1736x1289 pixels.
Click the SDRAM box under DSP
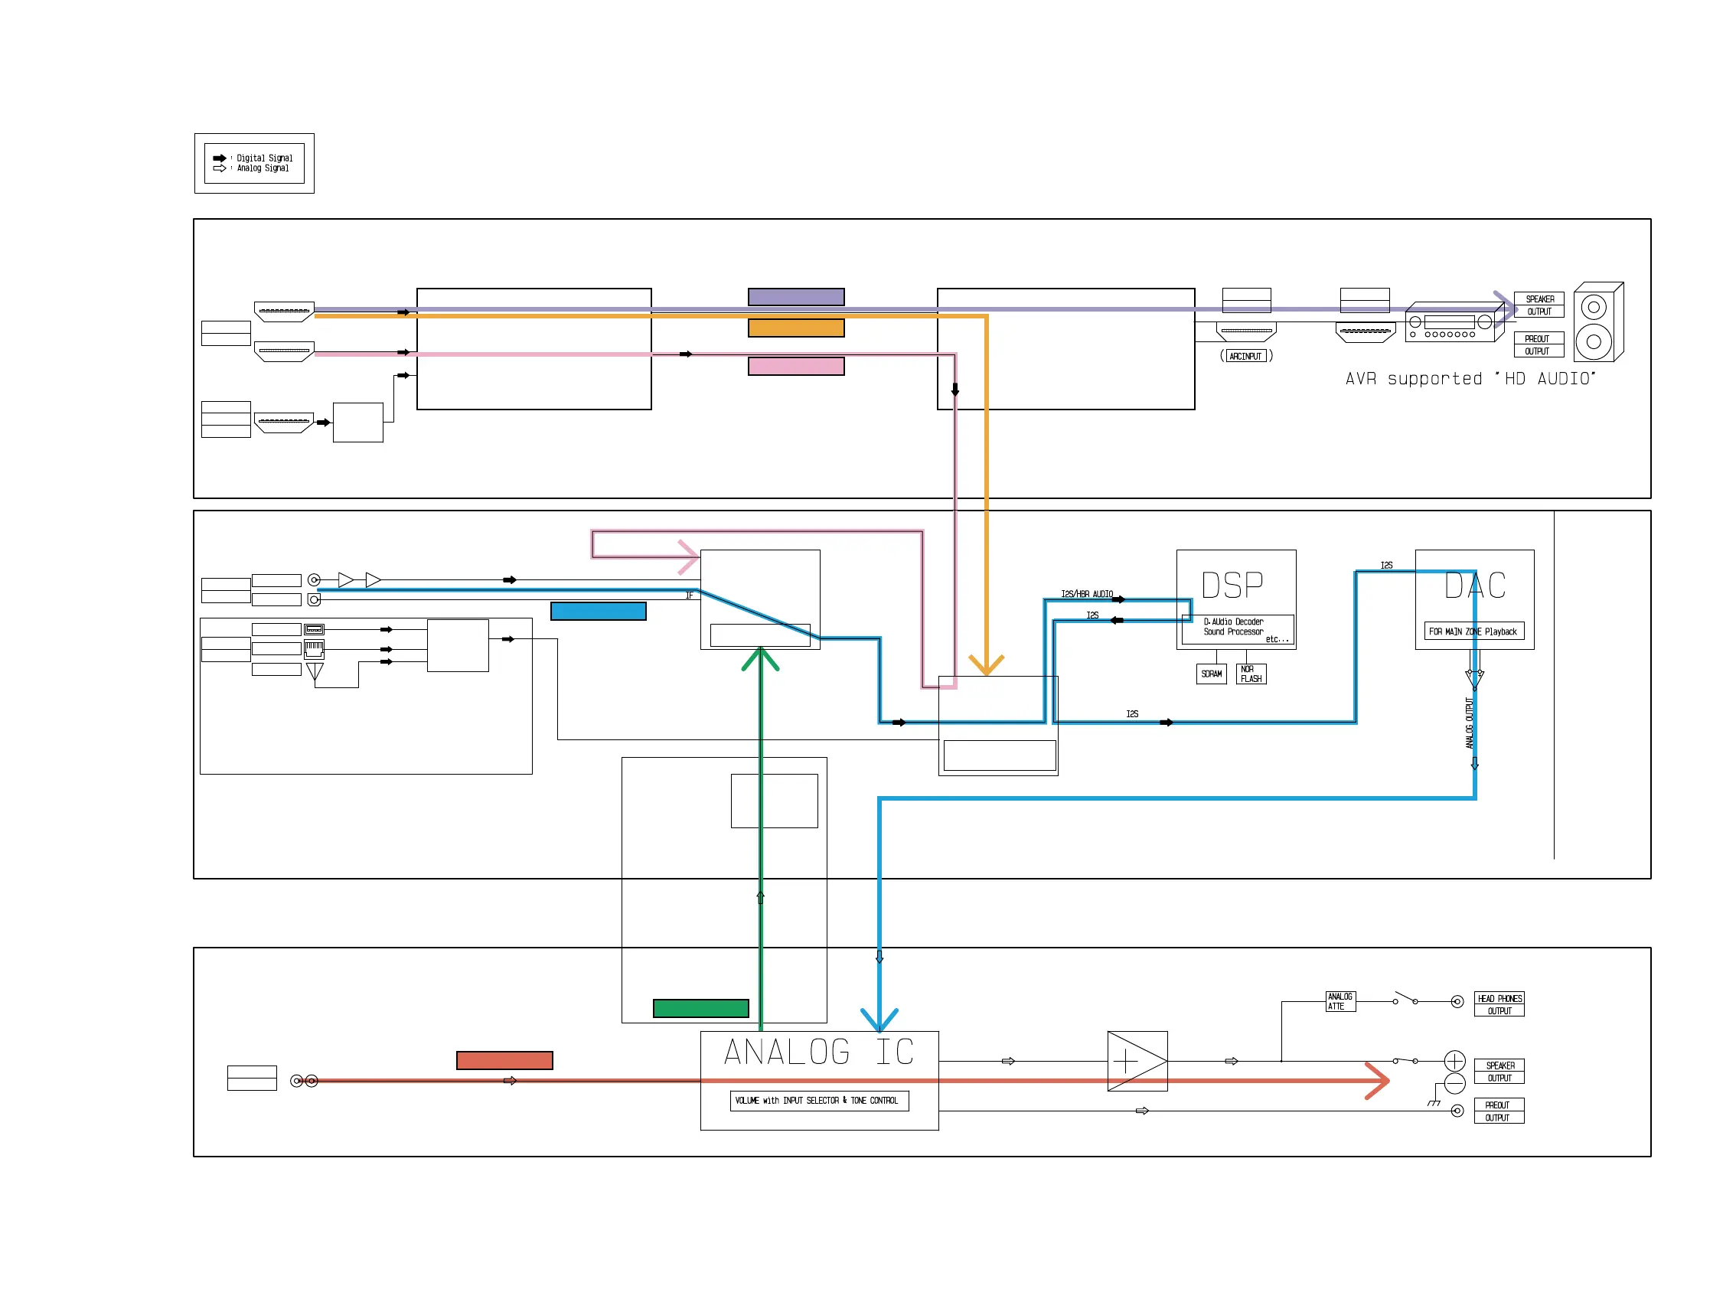pyautogui.click(x=1211, y=674)
